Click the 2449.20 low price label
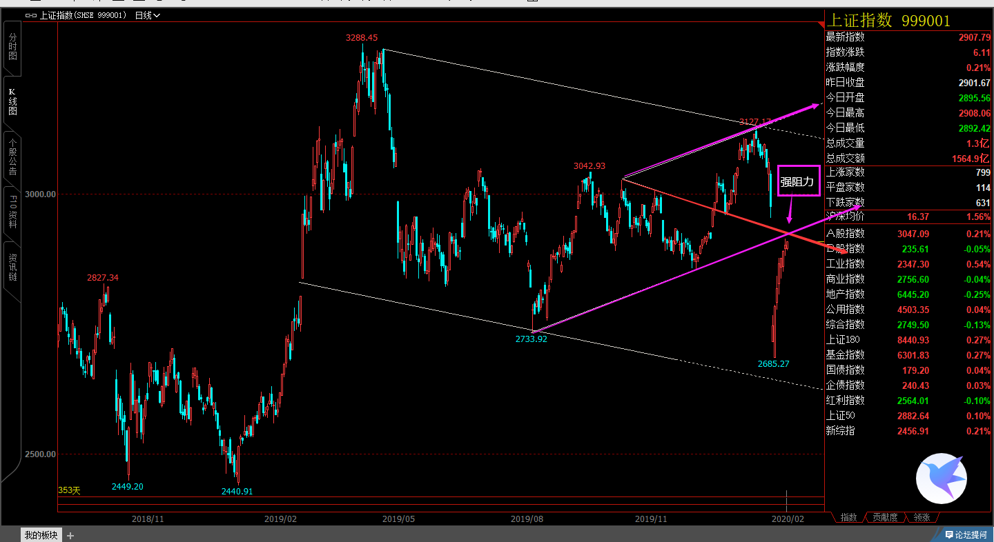This screenshot has width=994, height=542. pos(128,486)
